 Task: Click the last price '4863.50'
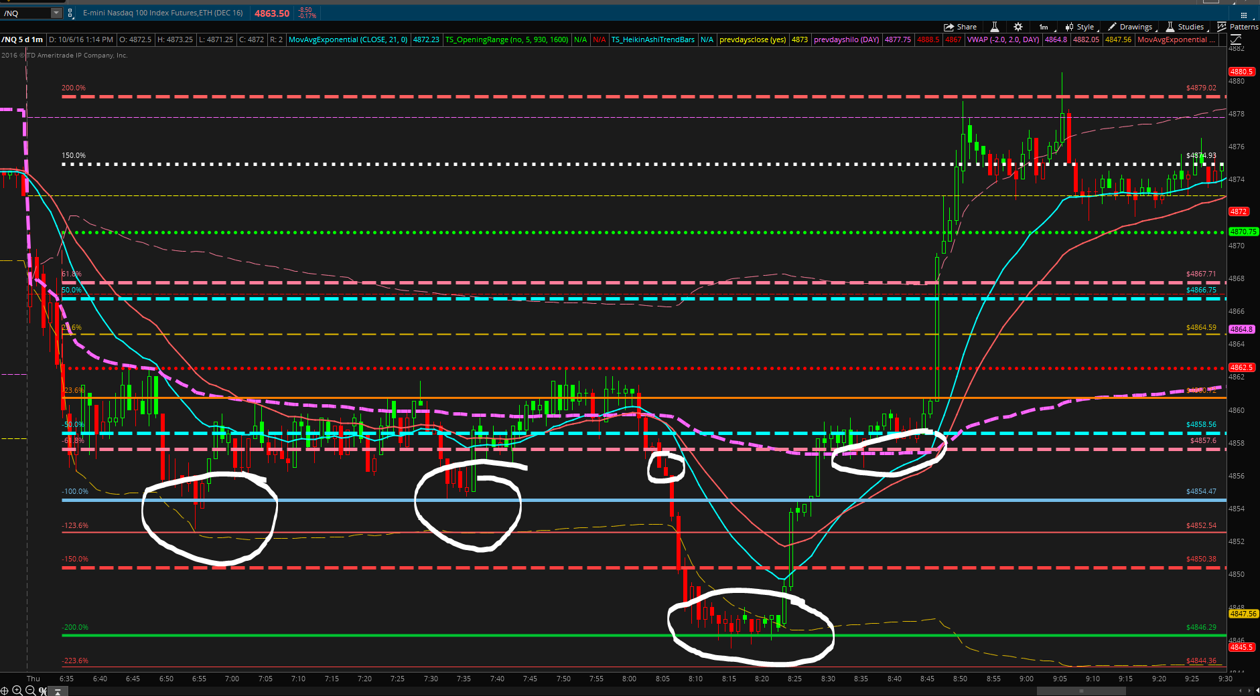pos(272,13)
